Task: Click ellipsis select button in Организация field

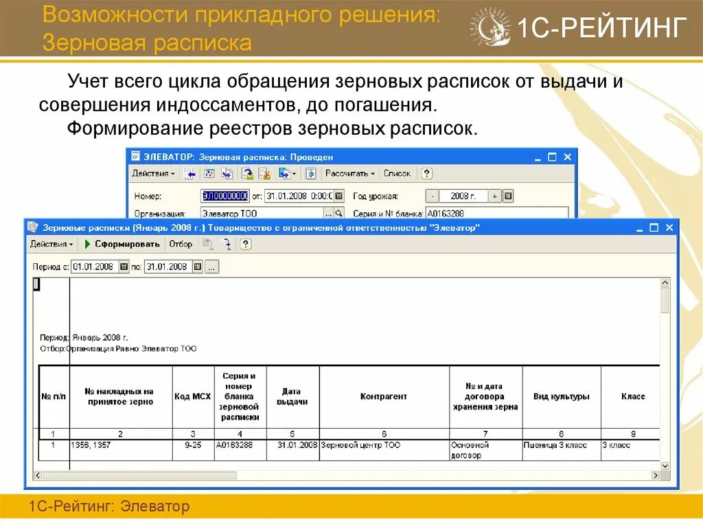Action: coord(329,214)
